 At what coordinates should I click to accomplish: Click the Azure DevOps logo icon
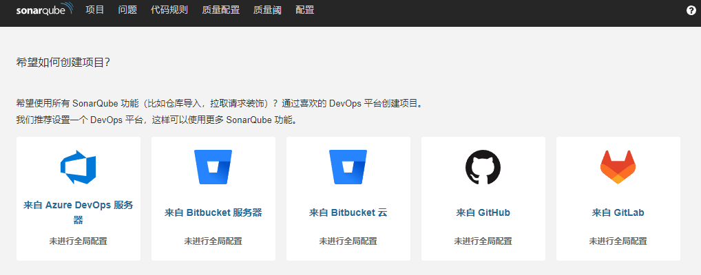[x=79, y=168]
